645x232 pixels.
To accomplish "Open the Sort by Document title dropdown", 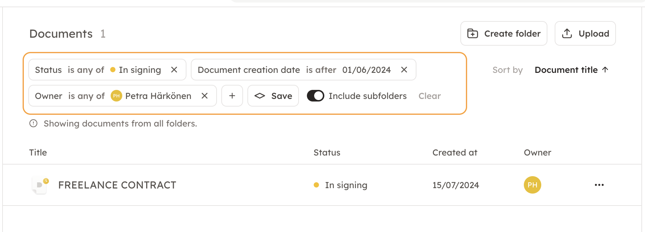I will (x=571, y=70).
